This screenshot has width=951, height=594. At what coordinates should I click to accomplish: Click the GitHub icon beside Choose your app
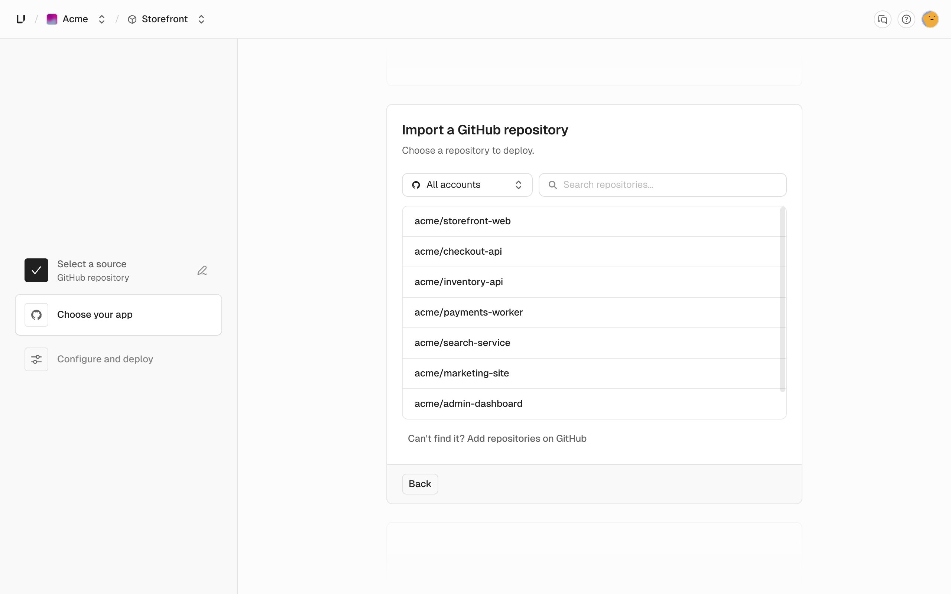coord(36,315)
